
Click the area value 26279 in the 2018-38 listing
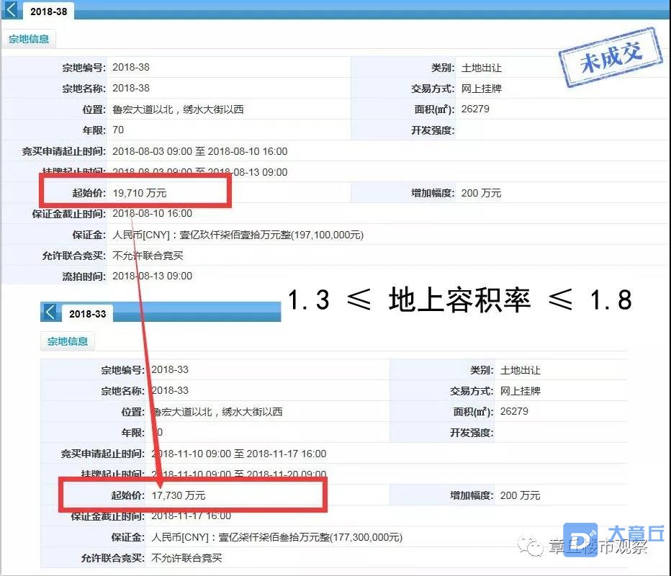(475, 109)
